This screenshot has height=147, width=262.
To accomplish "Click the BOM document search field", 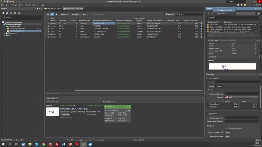I will click(x=189, y=14).
